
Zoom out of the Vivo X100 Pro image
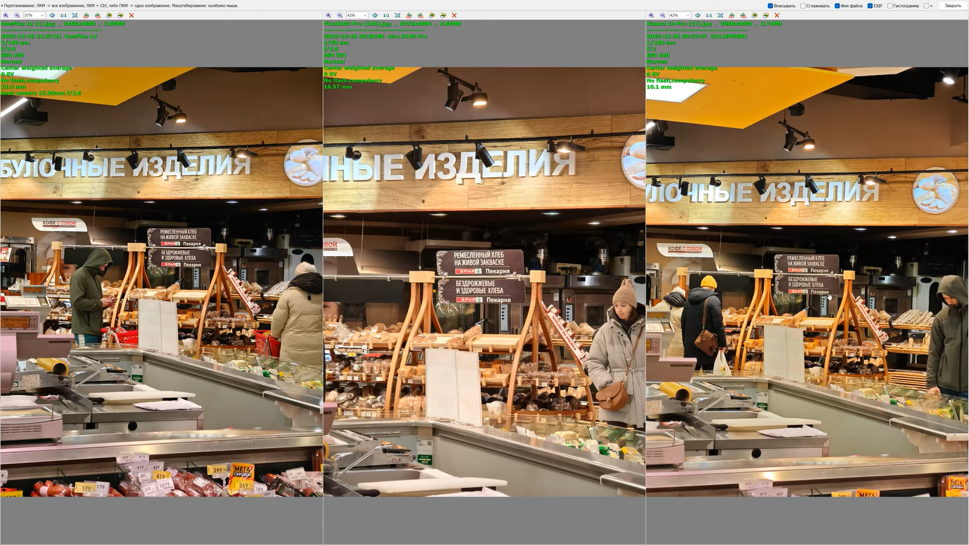pyautogui.click(x=340, y=15)
